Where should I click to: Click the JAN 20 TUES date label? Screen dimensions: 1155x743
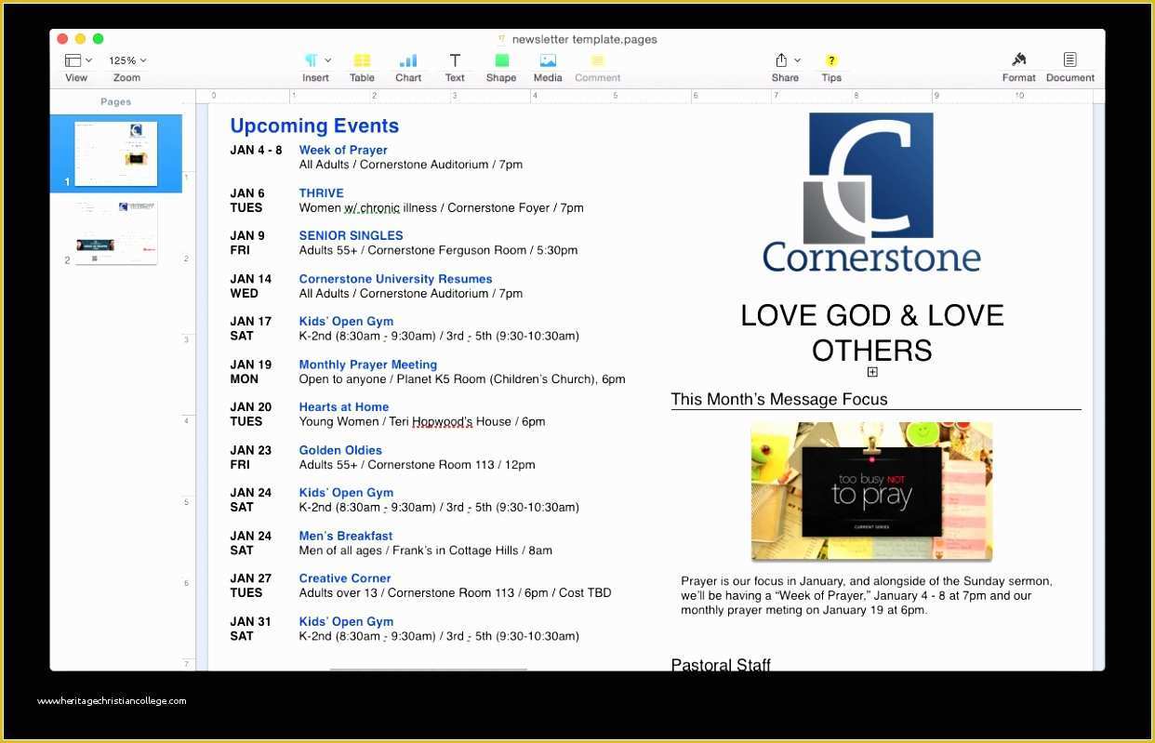(x=251, y=414)
